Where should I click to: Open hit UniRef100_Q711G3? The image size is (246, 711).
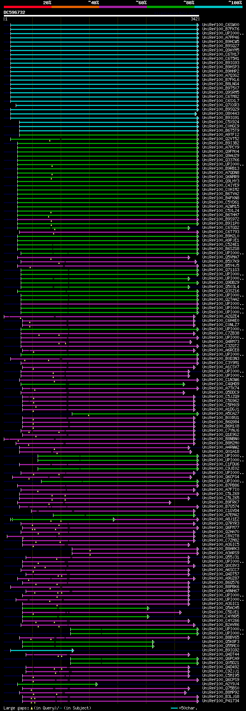[221, 270]
